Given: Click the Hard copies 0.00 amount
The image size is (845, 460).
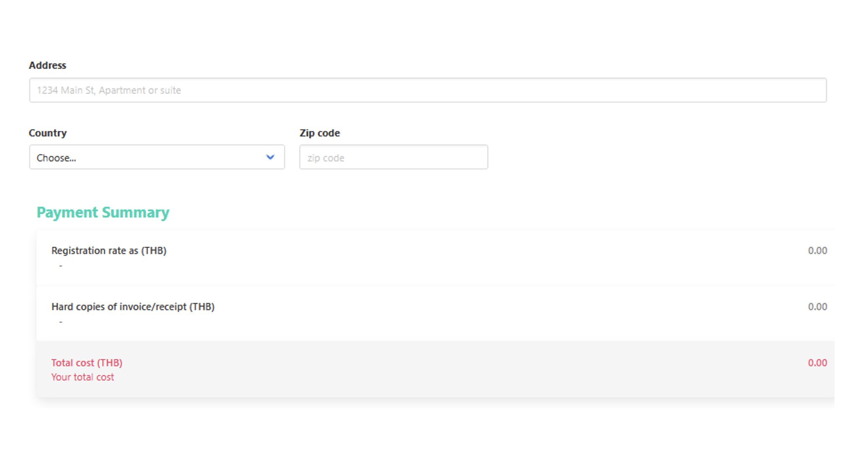Looking at the screenshot, I should point(817,307).
